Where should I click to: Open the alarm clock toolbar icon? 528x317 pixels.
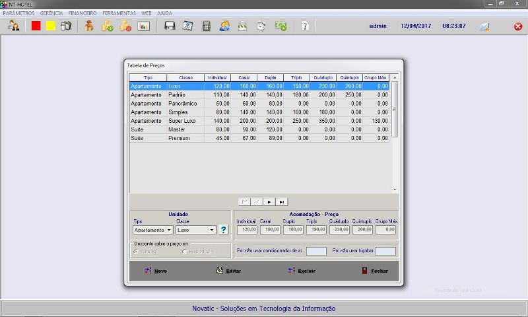pyautogui.click(x=261, y=26)
